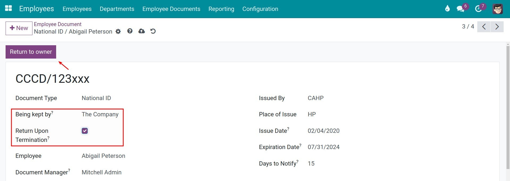
Task: Discard changes with the undo arrow icon
Action: (x=153, y=31)
